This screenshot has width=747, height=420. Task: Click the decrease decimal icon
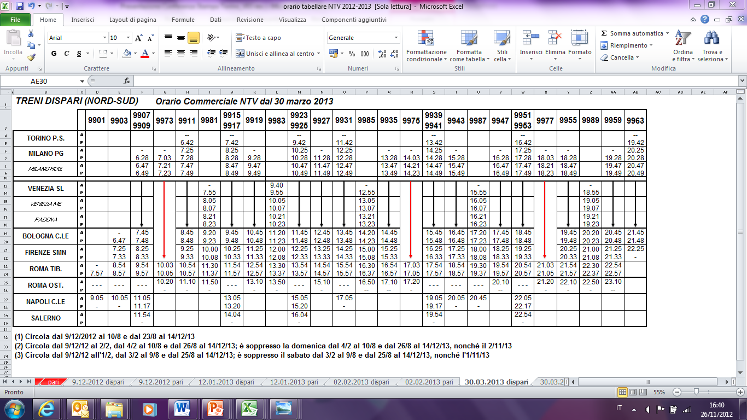tap(395, 54)
